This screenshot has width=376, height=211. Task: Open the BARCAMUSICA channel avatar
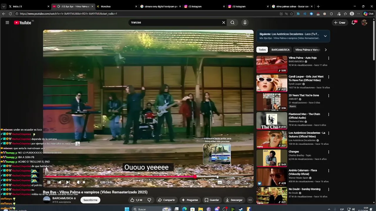click(x=47, y=200)
